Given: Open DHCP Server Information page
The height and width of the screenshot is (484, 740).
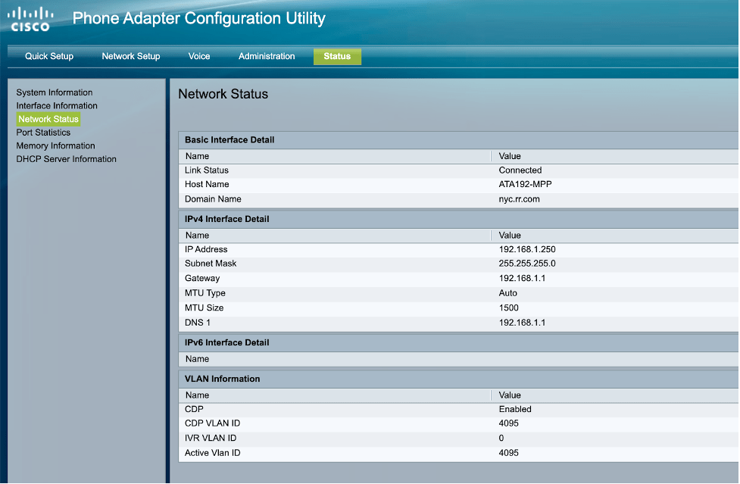Looking at the screenshot, I should tap(66, 158).
